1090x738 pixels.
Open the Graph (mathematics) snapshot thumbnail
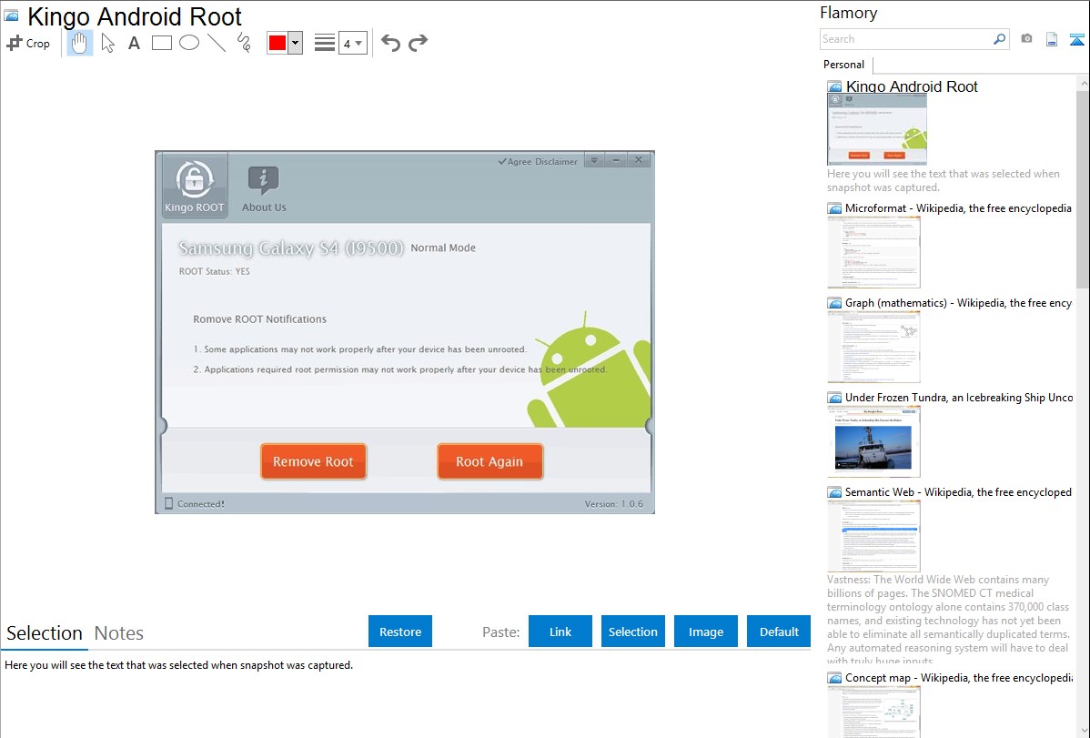[873, 347]
